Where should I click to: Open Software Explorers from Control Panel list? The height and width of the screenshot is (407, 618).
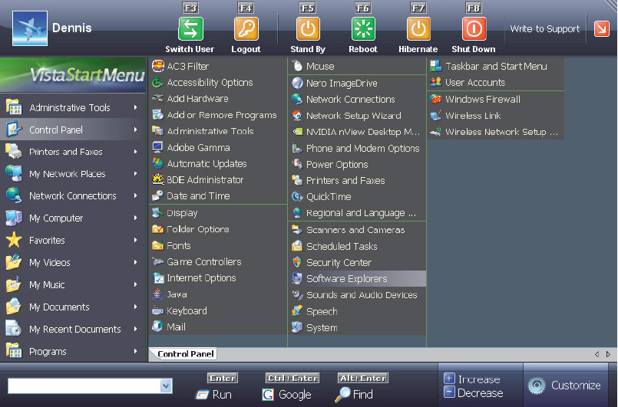tap(346, 278)
